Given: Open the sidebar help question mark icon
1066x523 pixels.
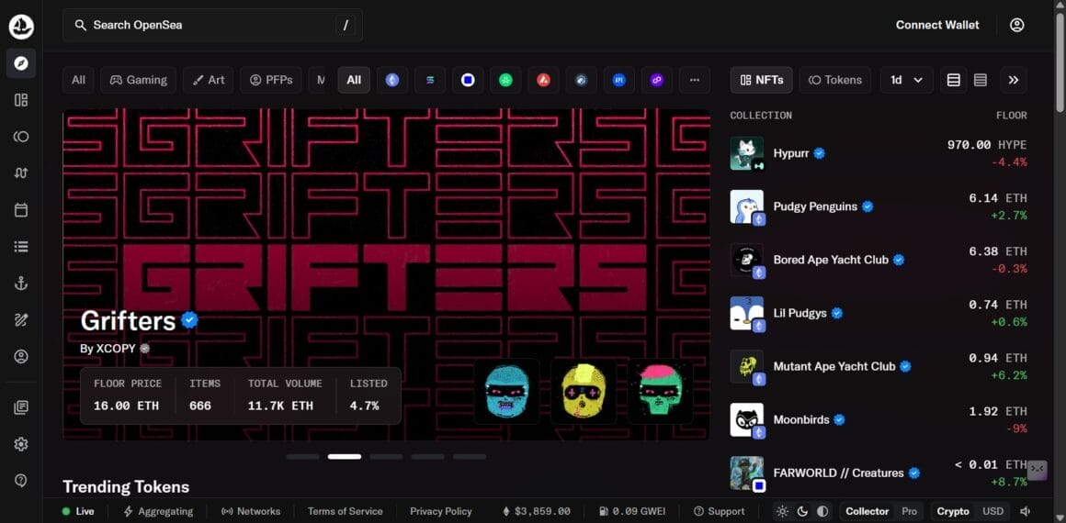Looking at the screenshot, I should tap(21, 481).
